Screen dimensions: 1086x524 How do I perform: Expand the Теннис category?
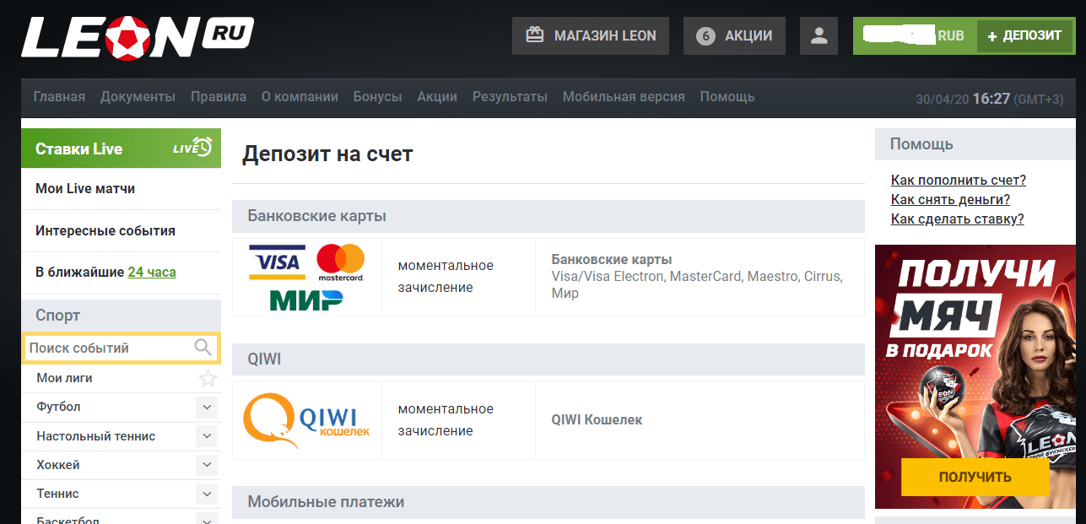pyautogui.click(x=207, y=494)
